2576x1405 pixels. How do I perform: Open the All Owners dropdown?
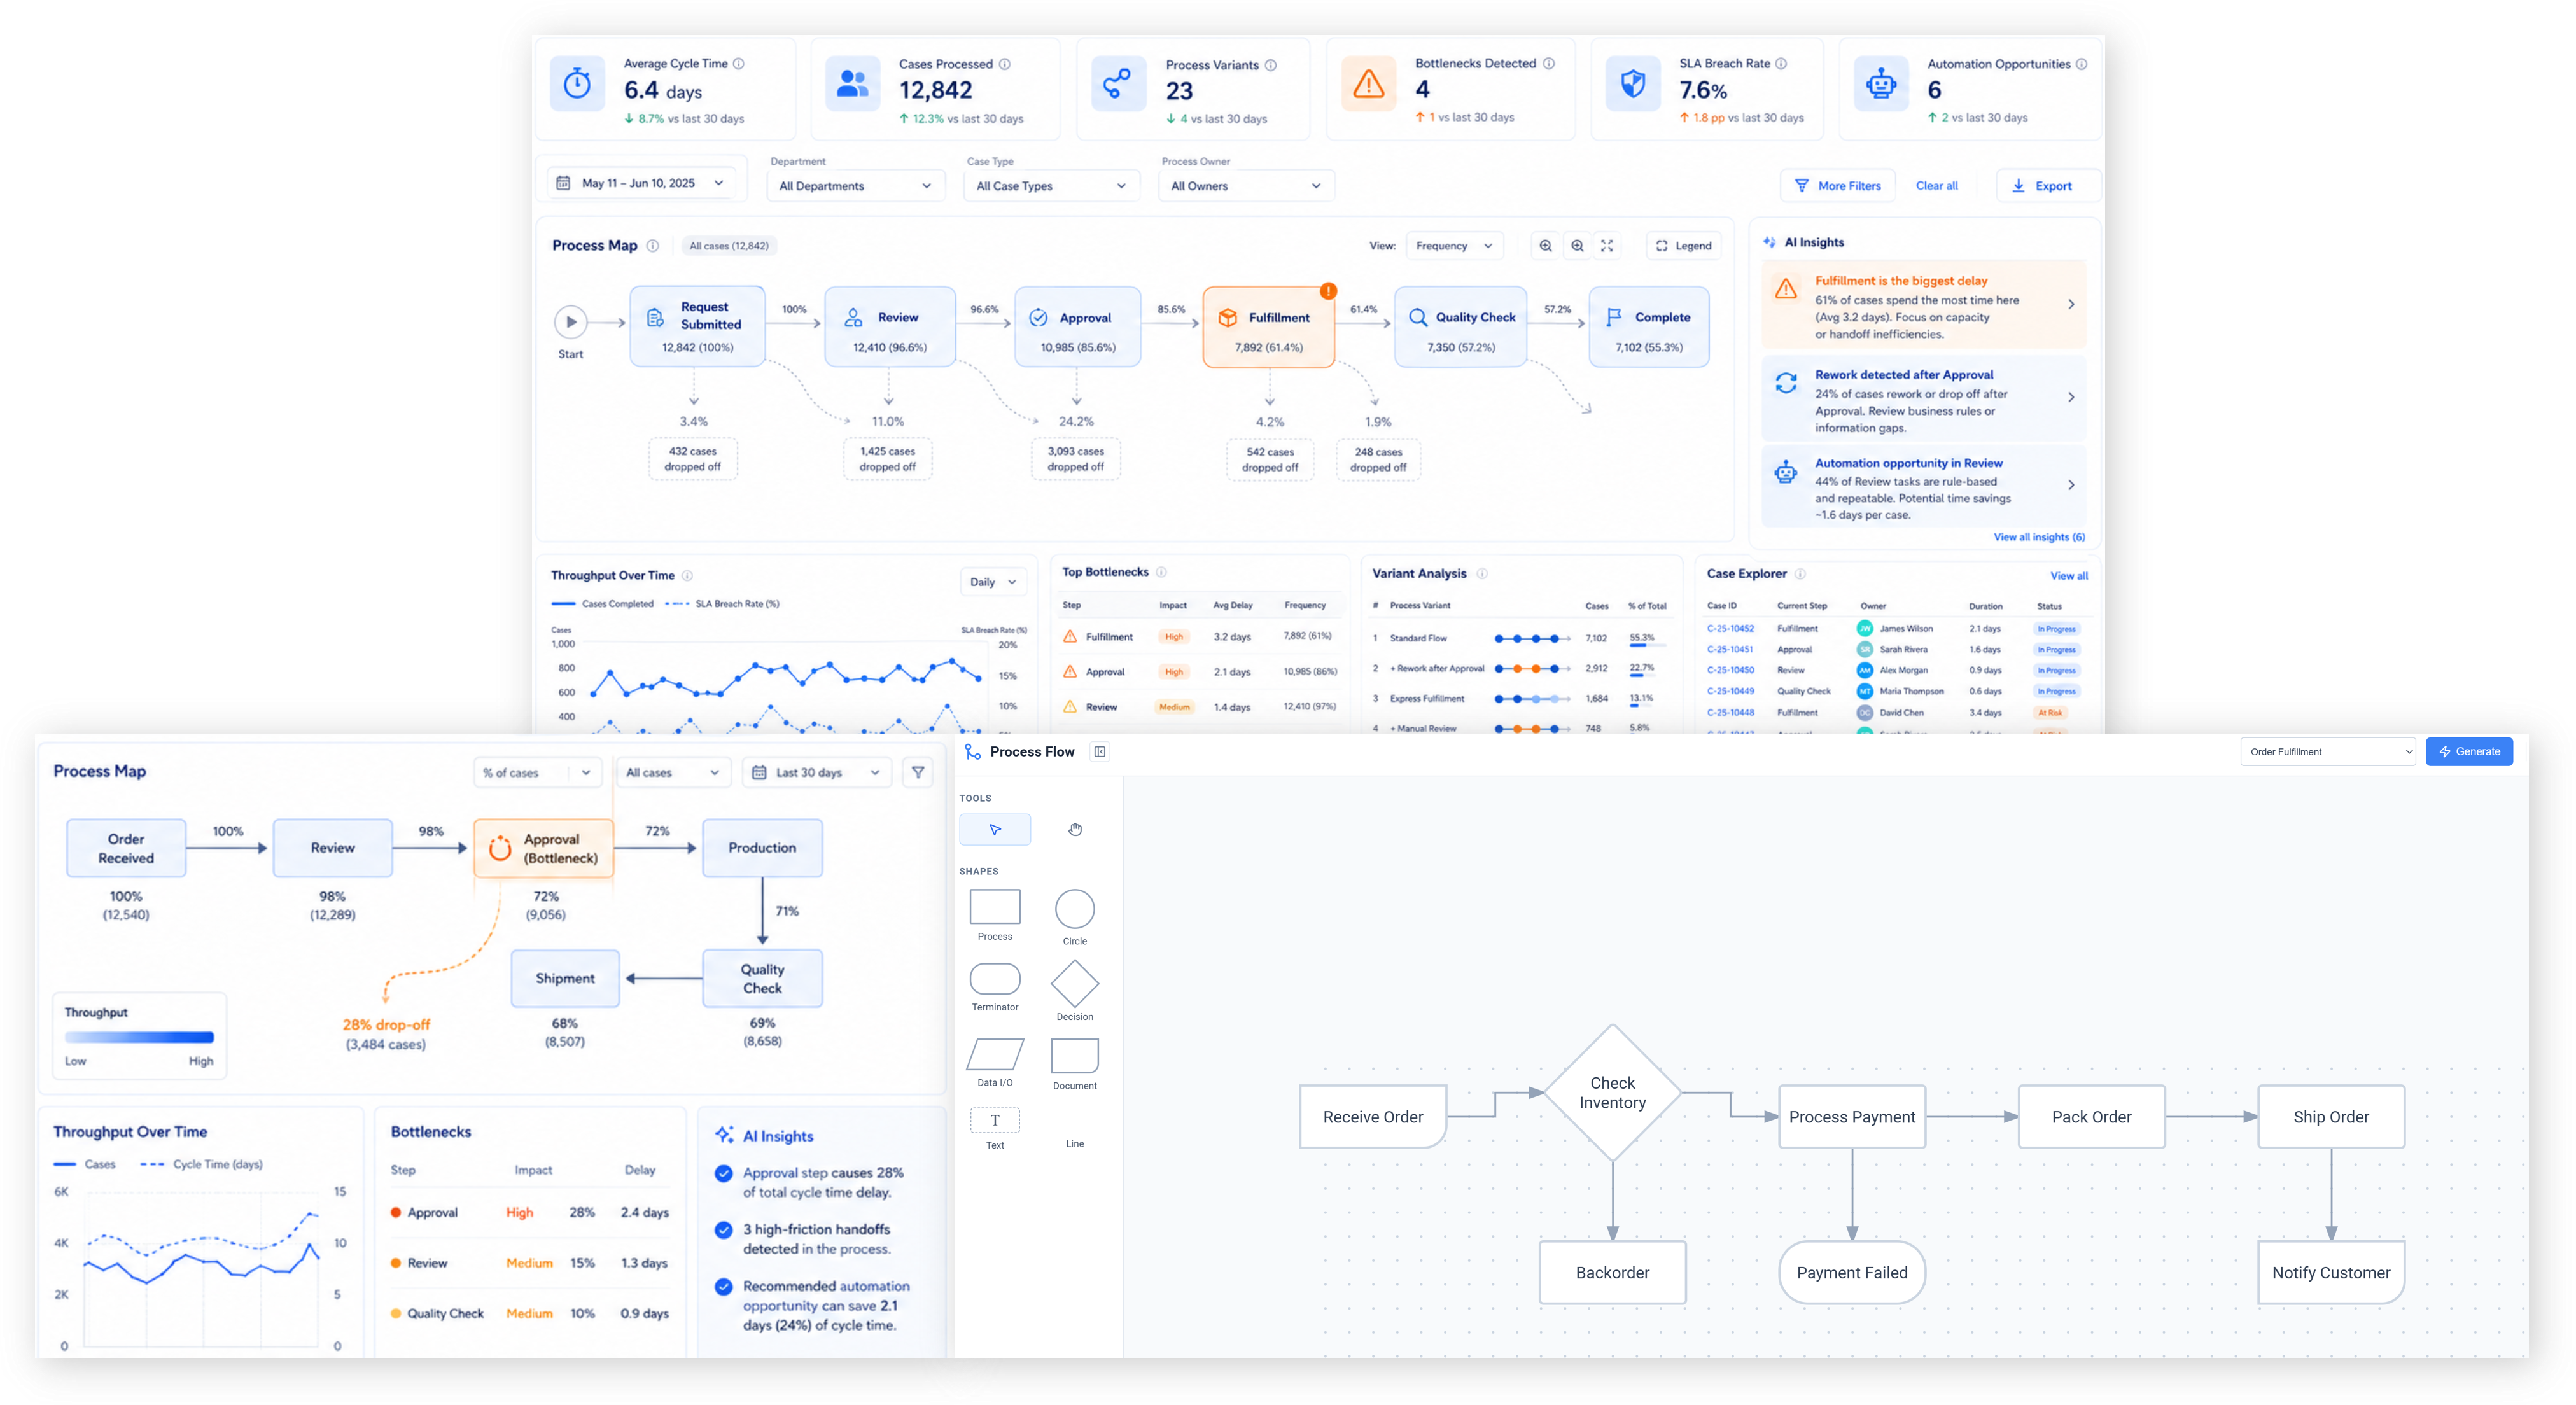click(1246, 186)
